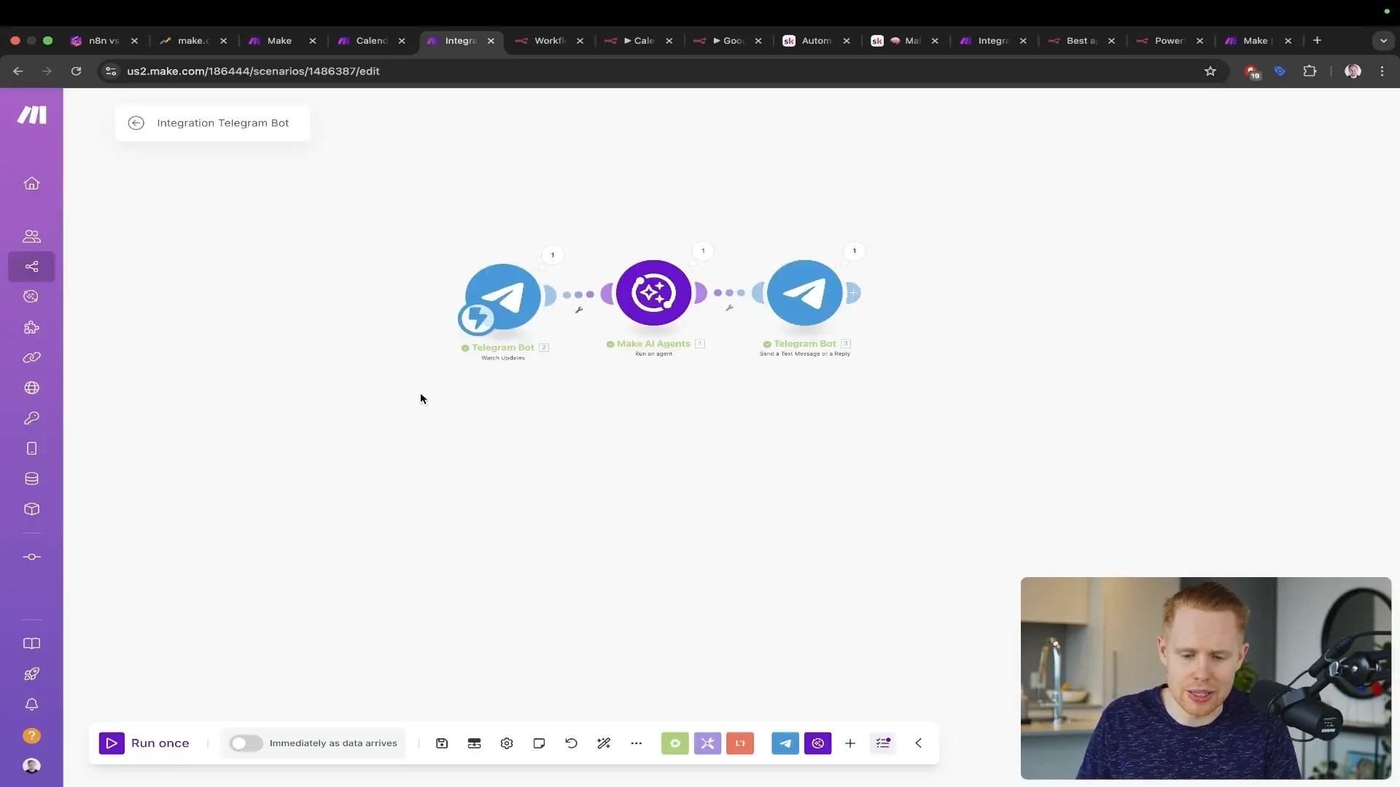
Task: Go back using the Integration Telegram Bot arrow
Action: [x=136, y=123]
